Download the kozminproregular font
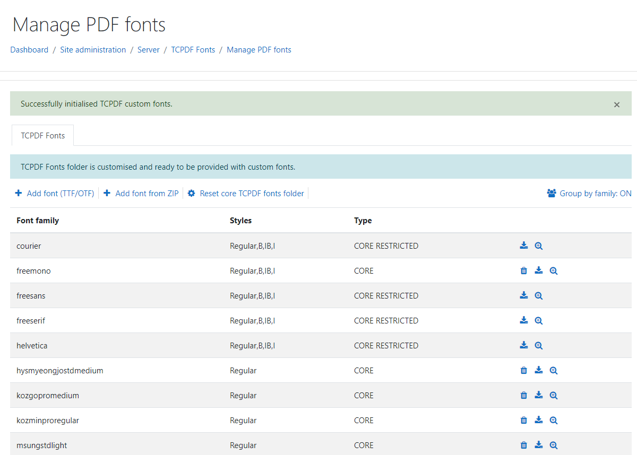The image size is (637, 455). pyautogui.click(x=539, y=420)
